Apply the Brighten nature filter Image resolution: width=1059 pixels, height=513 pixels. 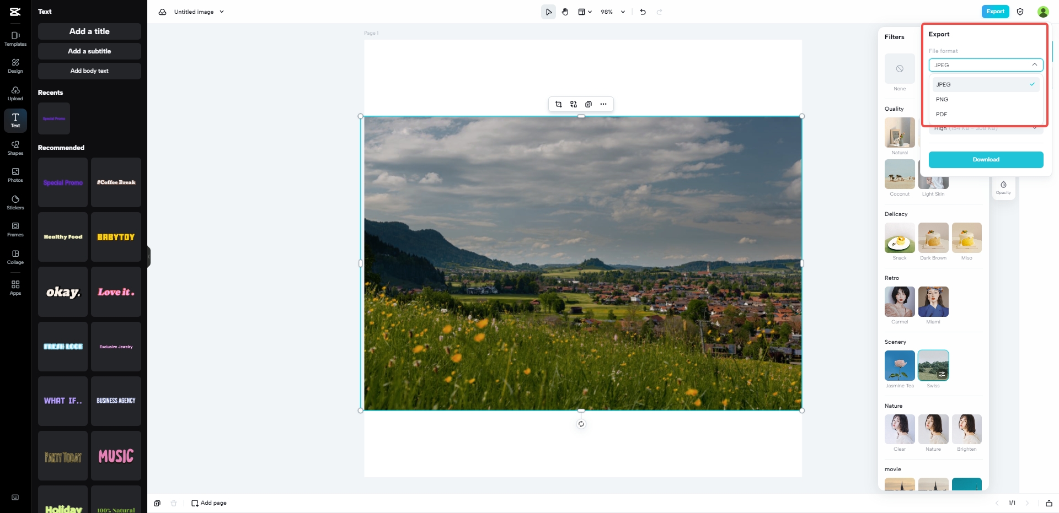(967, 429)
